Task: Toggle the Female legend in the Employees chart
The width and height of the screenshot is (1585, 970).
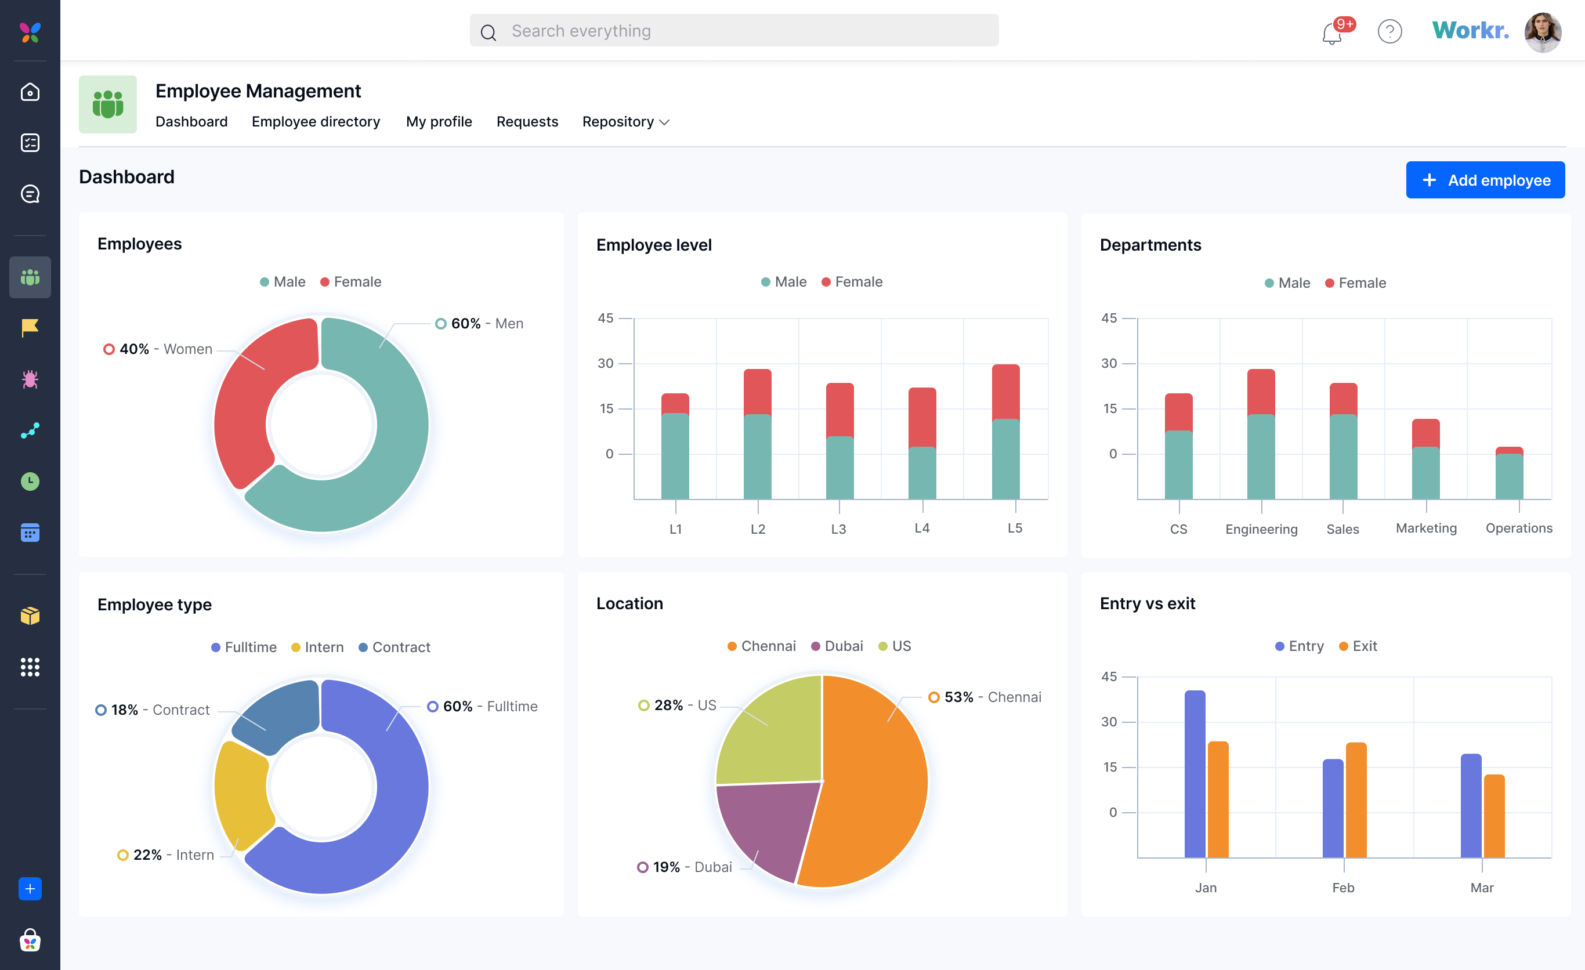Action: [x=350, y=281]
